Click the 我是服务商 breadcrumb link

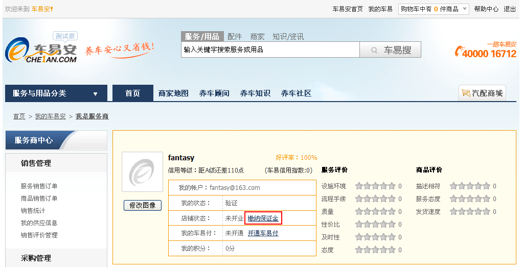[92, 116]
